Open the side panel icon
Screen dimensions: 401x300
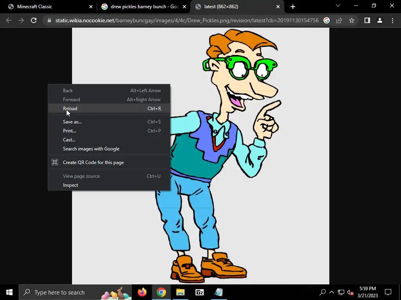pyautogui.click(x=367, y=20)
